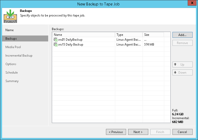Close the New Backup to Tape Job window

coord(191,3)
